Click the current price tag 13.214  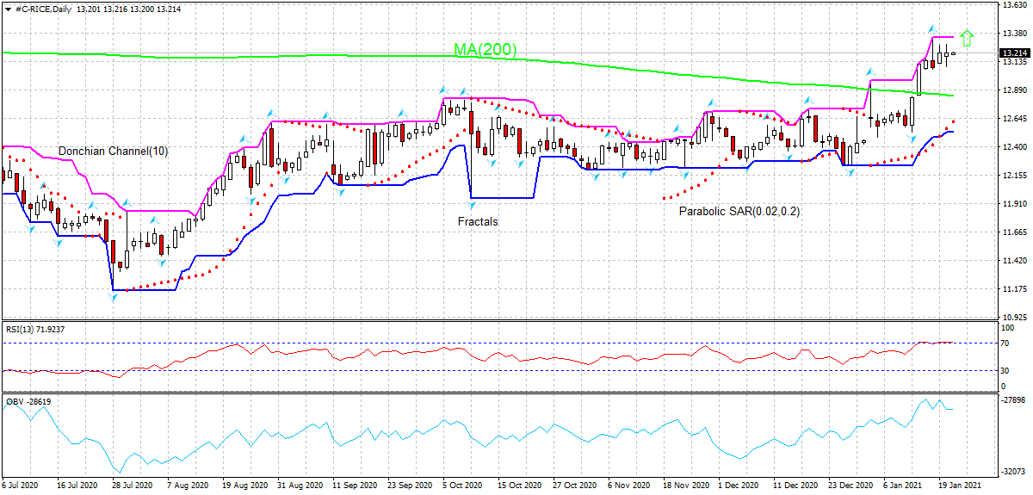click(x=1013, y=53)
